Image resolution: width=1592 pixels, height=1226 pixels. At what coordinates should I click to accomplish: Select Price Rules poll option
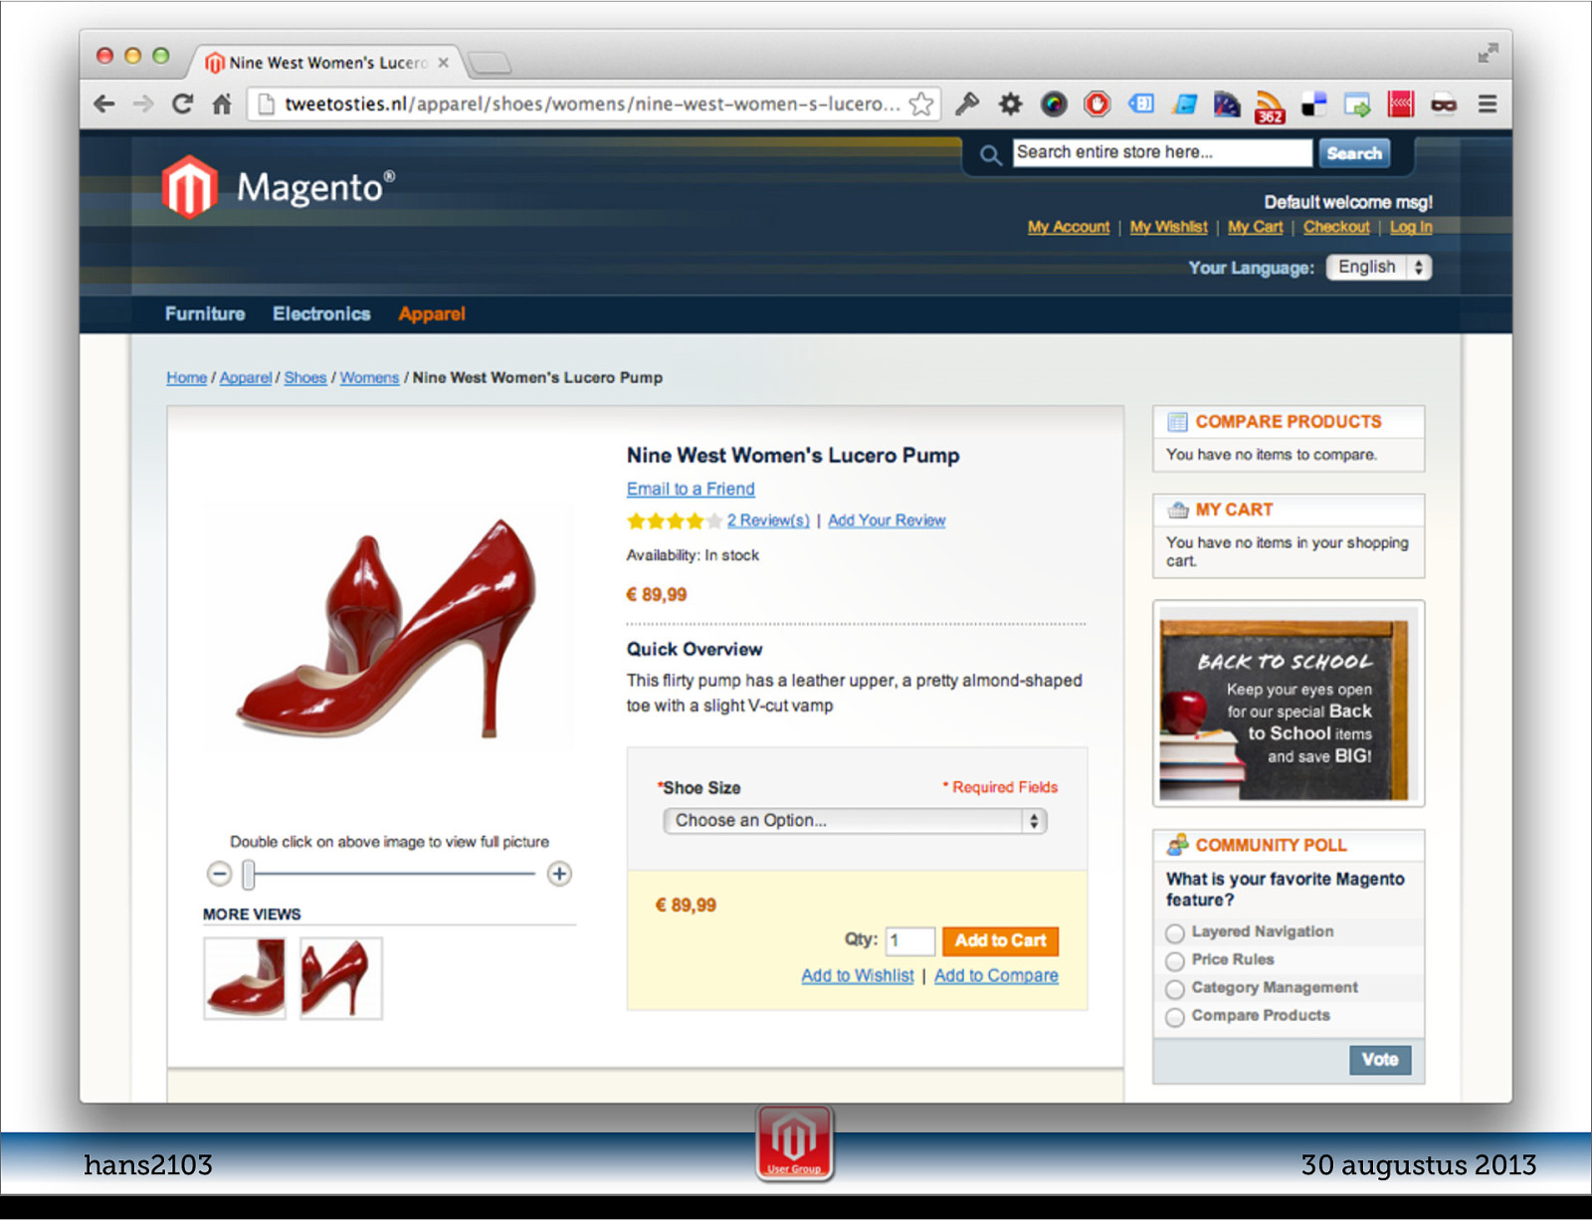point(1175,961)
